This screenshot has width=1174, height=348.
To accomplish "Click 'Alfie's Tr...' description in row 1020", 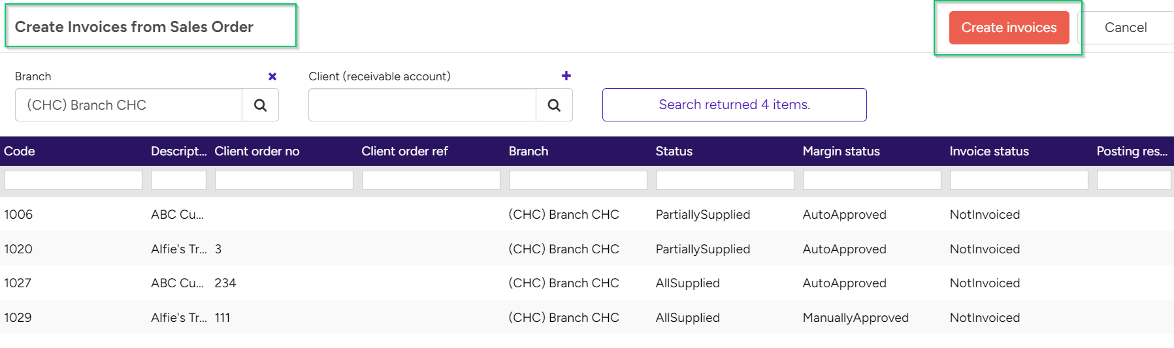I will (x=178, y=249).
